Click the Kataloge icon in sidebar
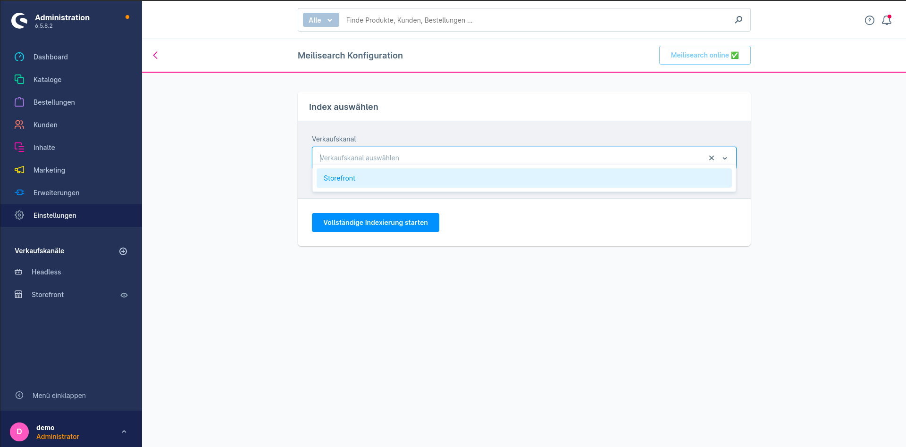The image size is (906, 447). coord(19,79)
